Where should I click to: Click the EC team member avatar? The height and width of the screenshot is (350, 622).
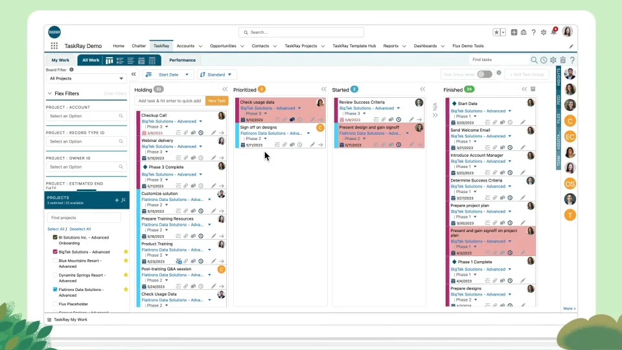pyautogui.click(x=570, y=137)
